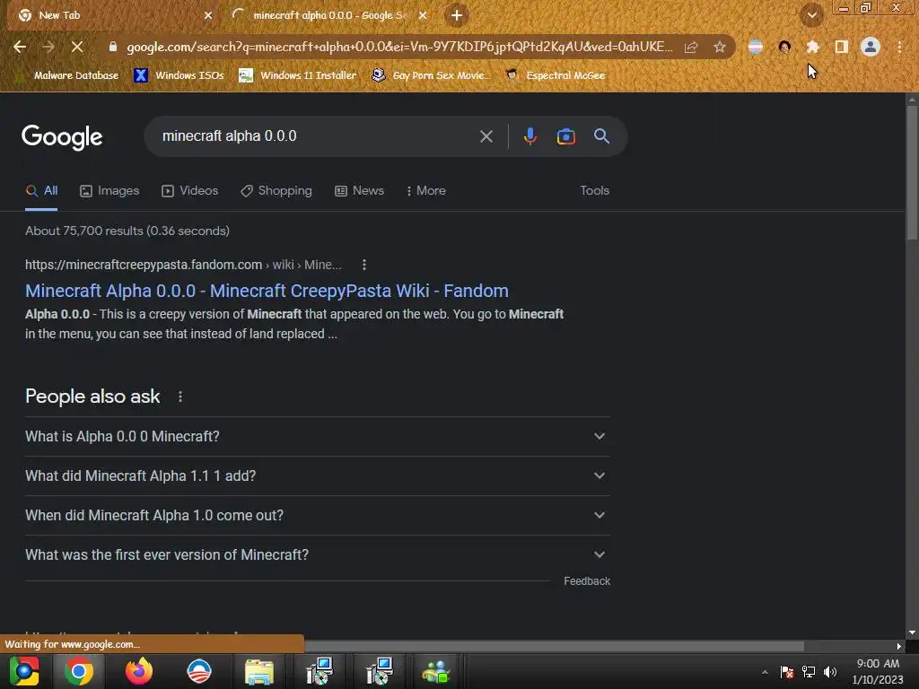Viewport: 919px width, 689px height.
Task: Show hidden system tray icons
Action: (765, 672)
